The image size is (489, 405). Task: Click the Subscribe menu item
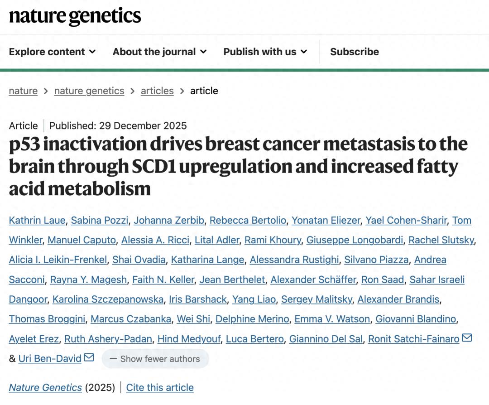point(354,52)
